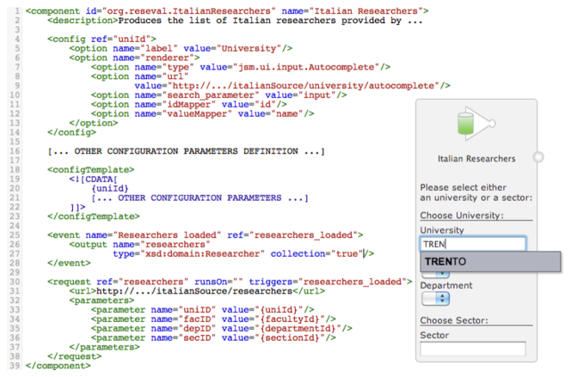Click the Choose Sector section heading
The image size is (571, 377).
point(453,320)
